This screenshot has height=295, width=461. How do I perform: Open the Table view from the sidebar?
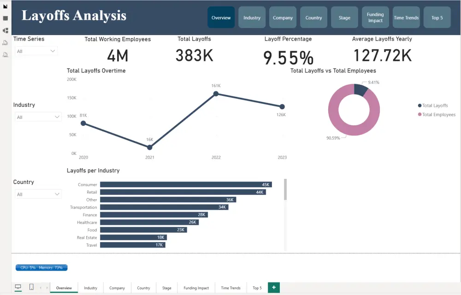point(6,18)
